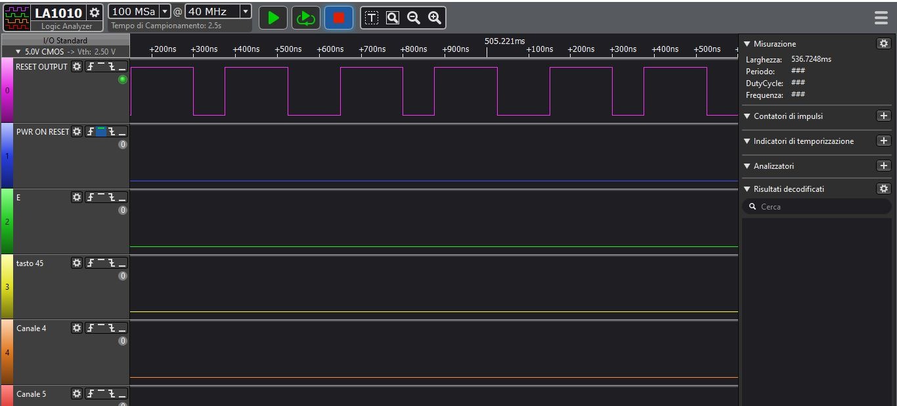Set falling edge trigger on Canale 5
897x406 pixels.
[x=112, y=394]
